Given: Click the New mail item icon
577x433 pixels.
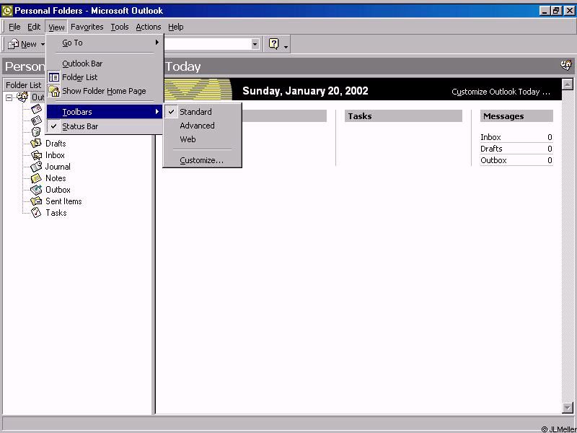Looking at the screenshot, I should point(13,44).
